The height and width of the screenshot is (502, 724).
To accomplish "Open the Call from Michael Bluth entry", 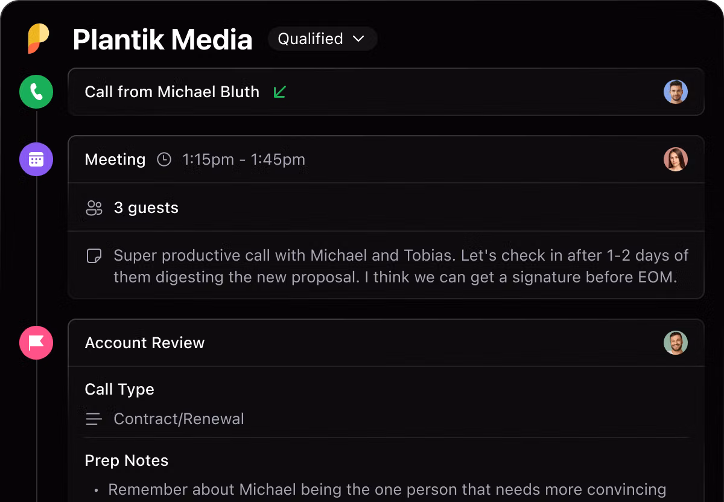I will point(172,92).
